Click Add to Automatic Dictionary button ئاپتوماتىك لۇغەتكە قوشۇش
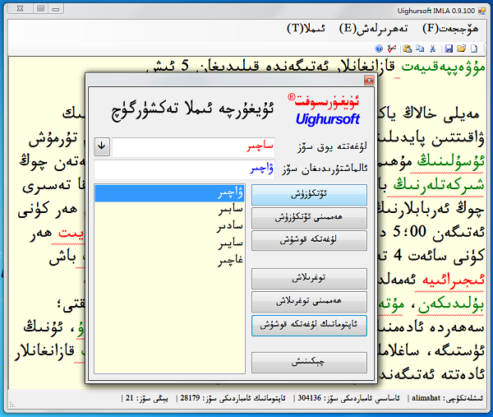This screenshot has height=417, width=493. pyautogui.click(x=309, y=326)
